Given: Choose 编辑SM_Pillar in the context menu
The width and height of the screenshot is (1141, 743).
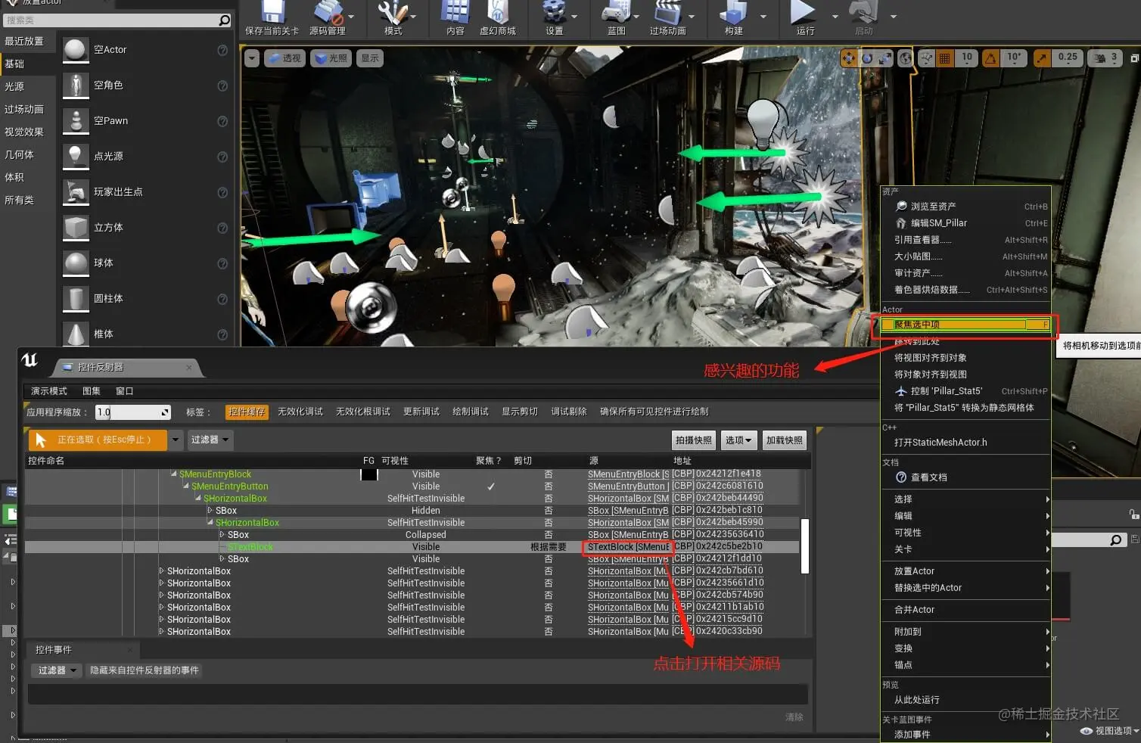Looking at the screenshot, I should (x=965, y=223).
